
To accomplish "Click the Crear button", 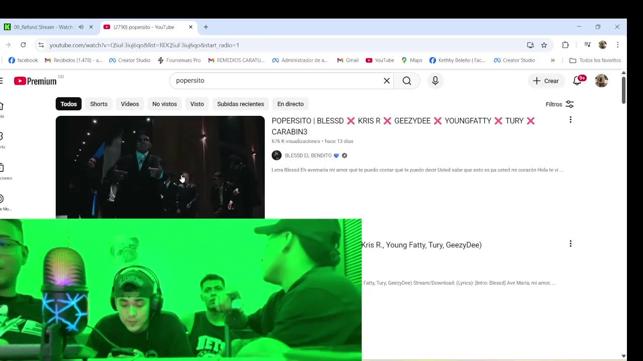I will [x=546, y=81].
